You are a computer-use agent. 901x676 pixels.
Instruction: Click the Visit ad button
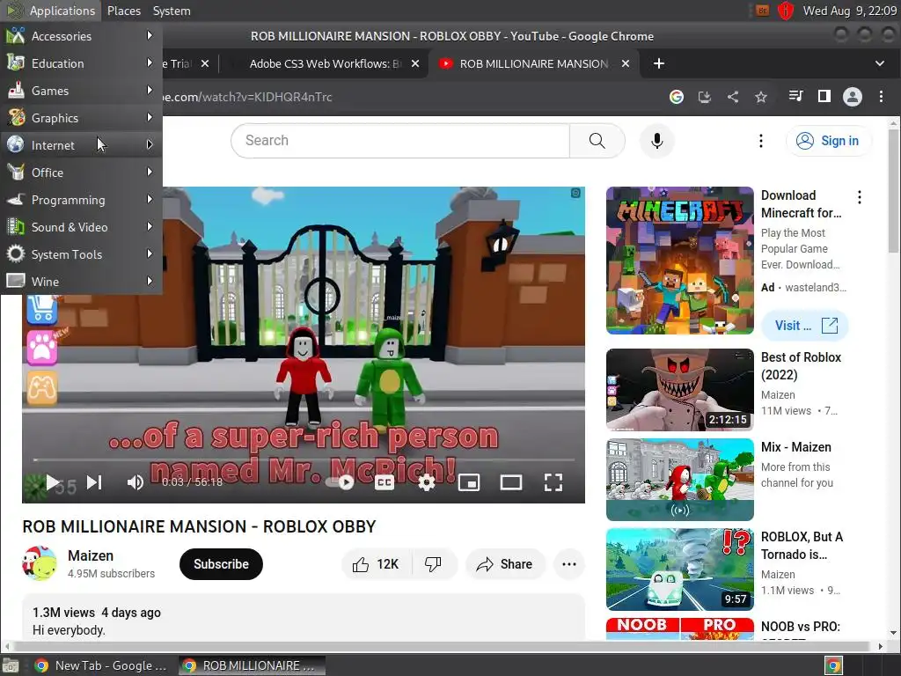point(805,326)
